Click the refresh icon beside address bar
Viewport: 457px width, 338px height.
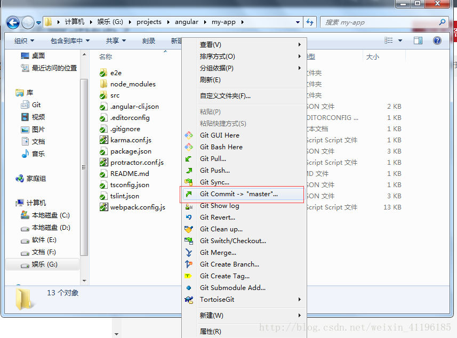coord(310,22)
